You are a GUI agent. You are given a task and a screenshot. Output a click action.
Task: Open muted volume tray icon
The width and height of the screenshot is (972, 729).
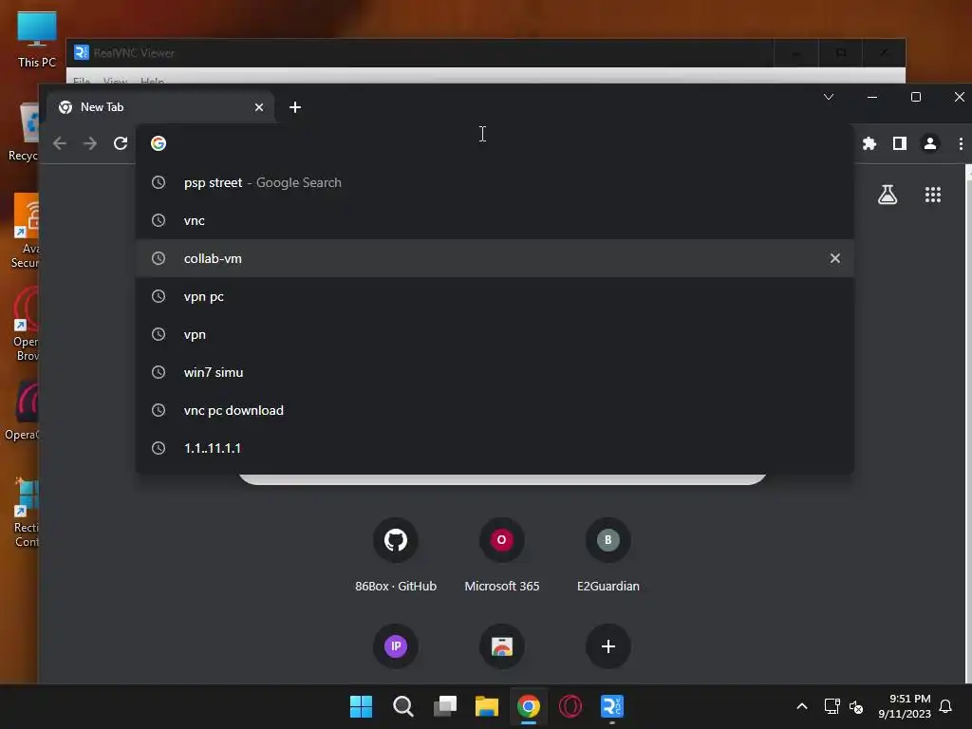[856, 706]
